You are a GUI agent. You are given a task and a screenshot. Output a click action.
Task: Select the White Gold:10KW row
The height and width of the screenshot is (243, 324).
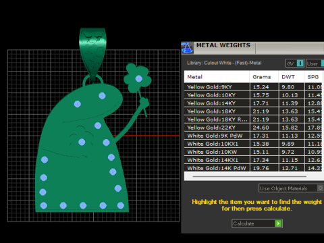pos(253,152)
